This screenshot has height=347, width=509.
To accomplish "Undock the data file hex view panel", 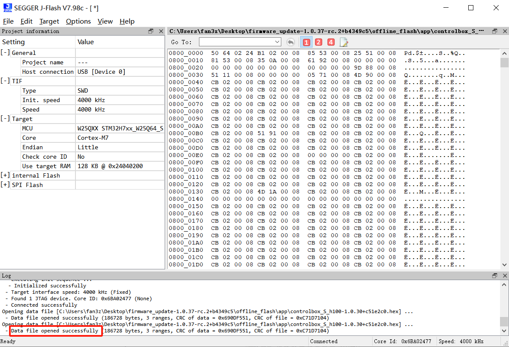I will coord(495,31).
